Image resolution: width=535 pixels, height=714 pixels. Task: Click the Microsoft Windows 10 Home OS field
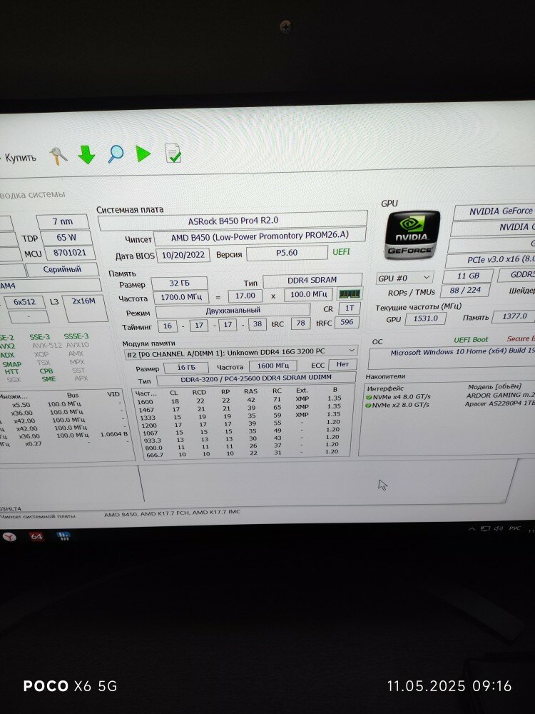coord(452,358)
